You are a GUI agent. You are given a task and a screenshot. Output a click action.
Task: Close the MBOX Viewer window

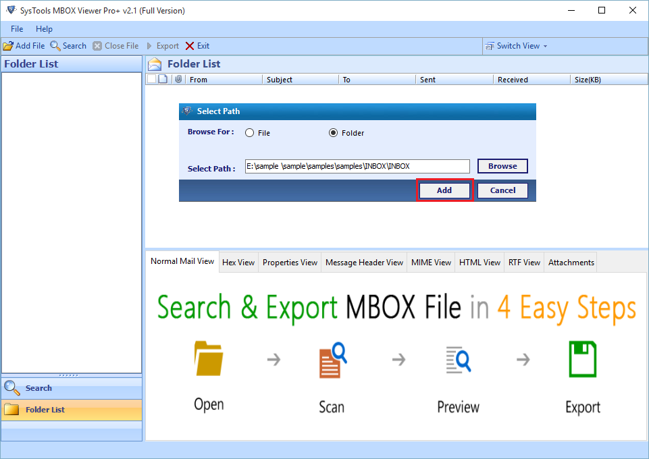point(632,10)
